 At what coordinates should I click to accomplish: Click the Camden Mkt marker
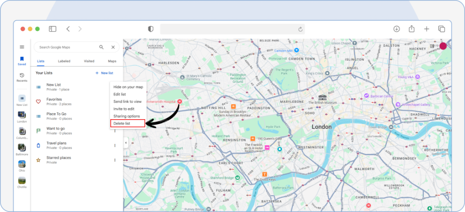[297, 51]
